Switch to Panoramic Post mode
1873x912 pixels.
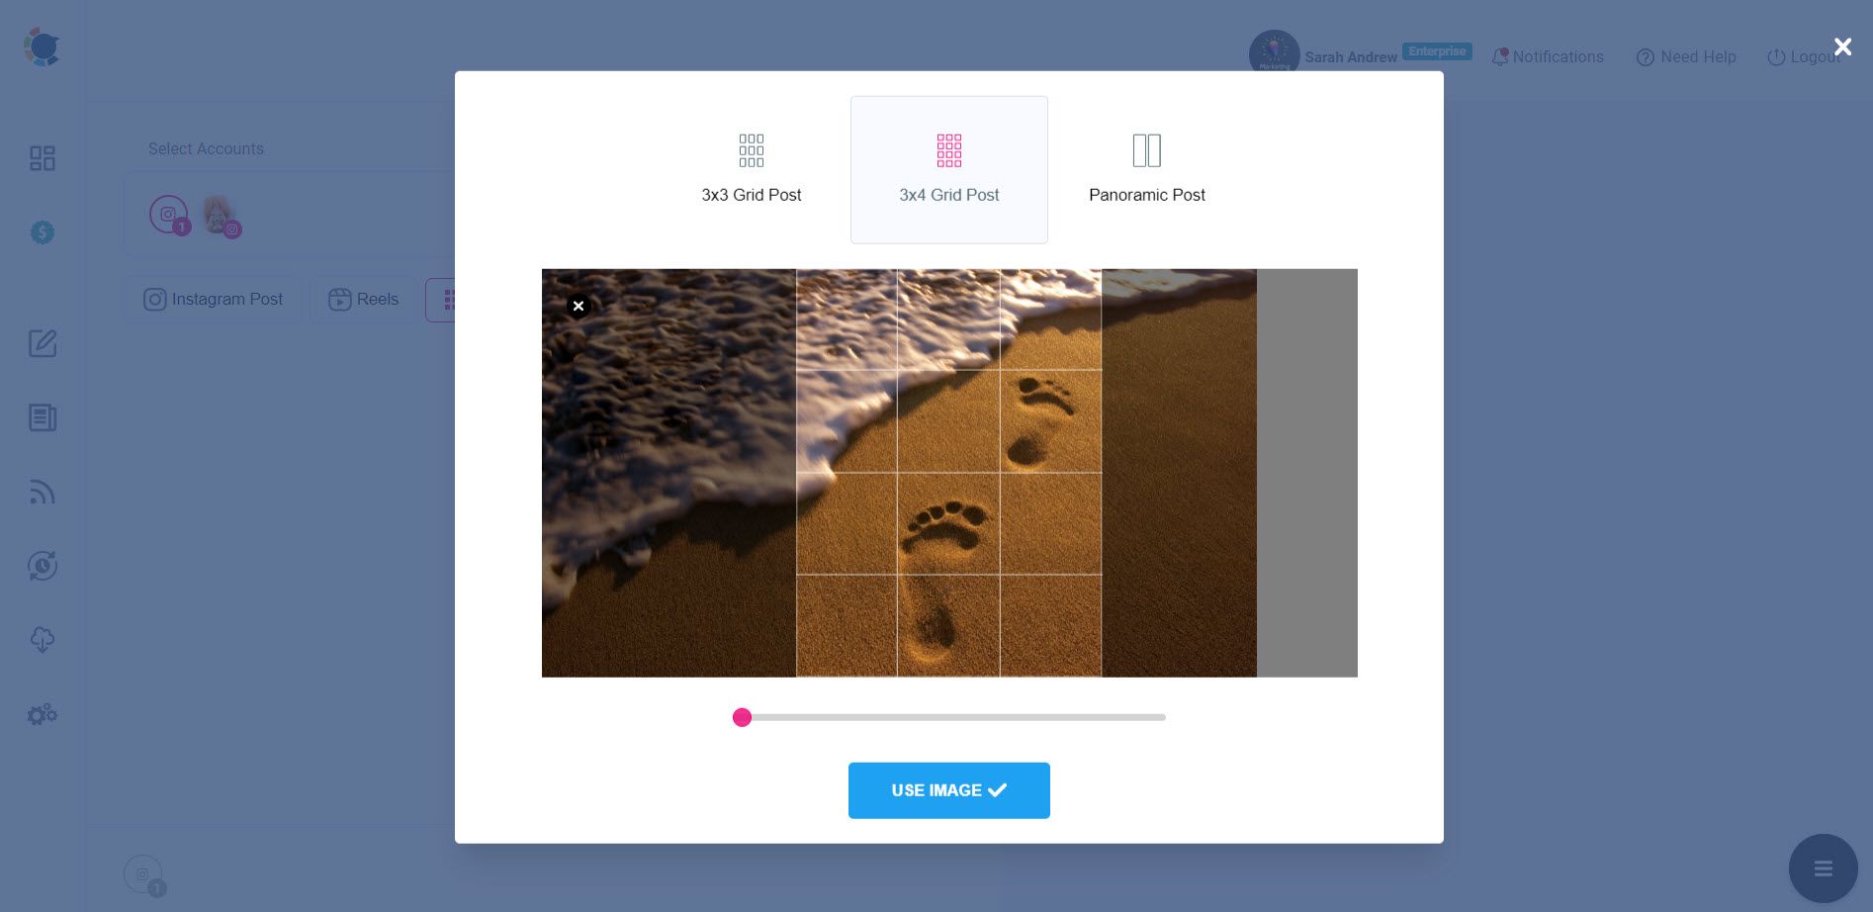click(1146, 168)
